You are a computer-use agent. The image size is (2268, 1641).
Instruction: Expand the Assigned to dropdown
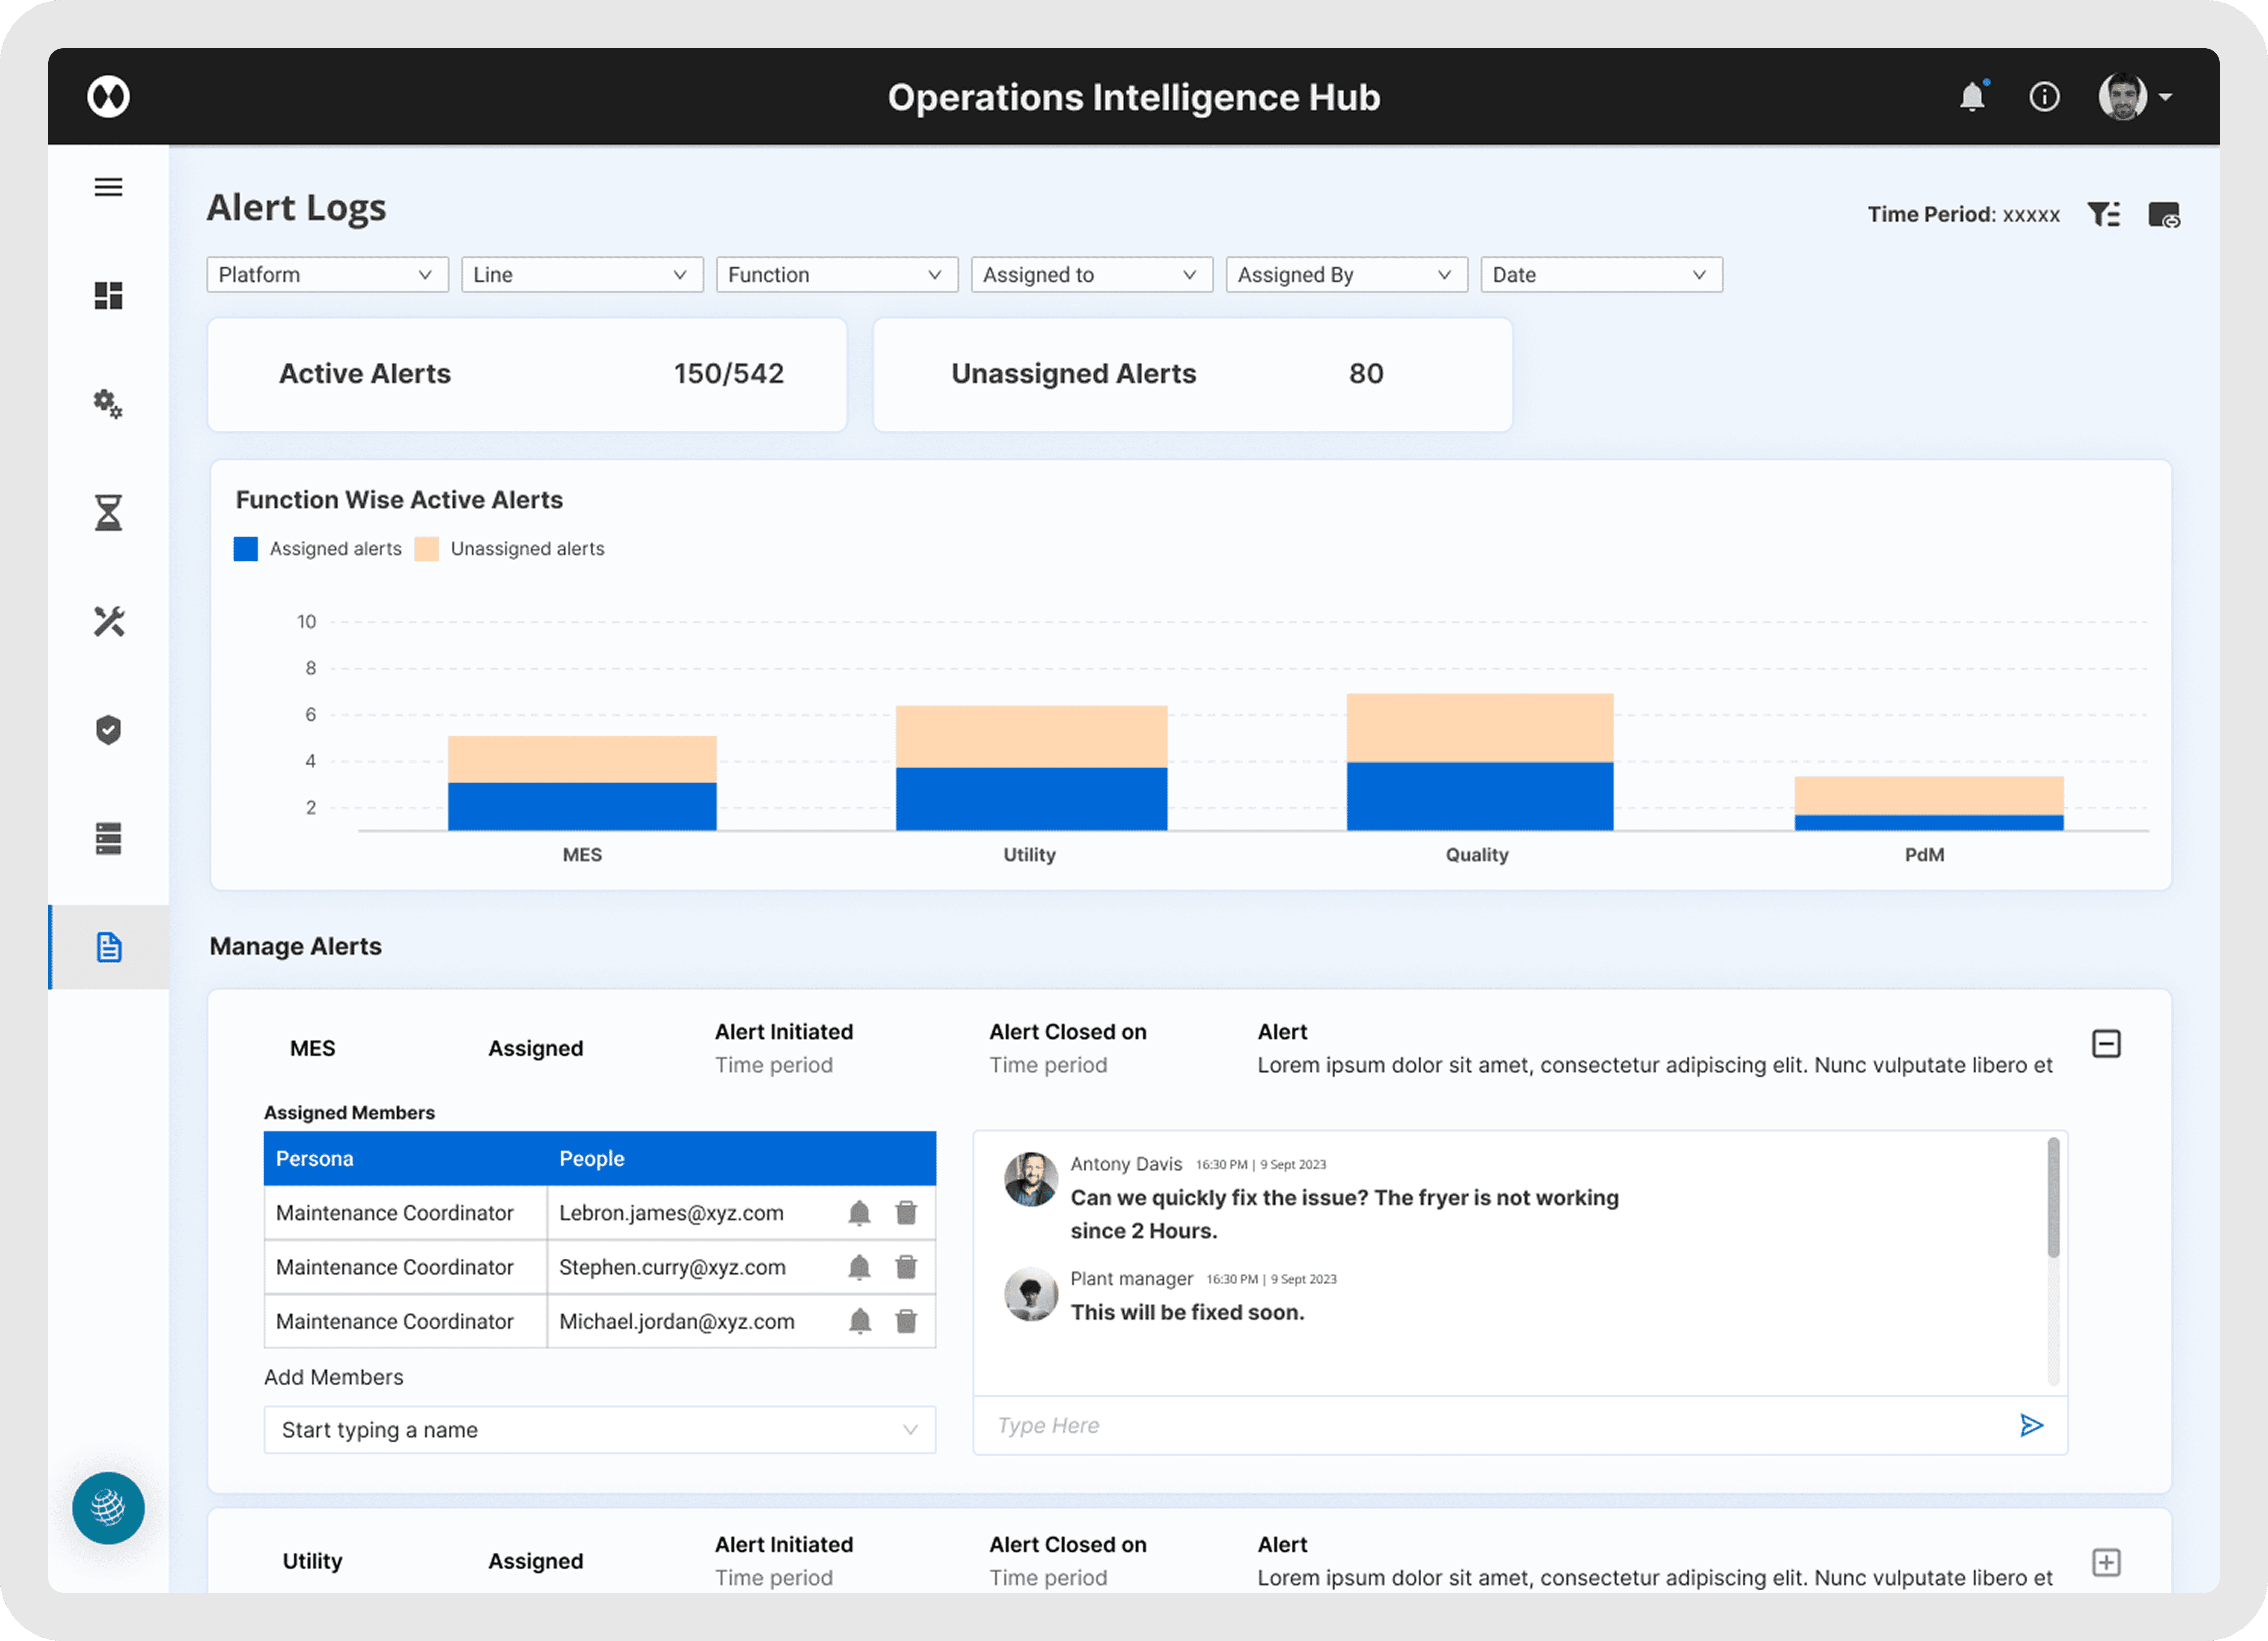point(1091,275)
